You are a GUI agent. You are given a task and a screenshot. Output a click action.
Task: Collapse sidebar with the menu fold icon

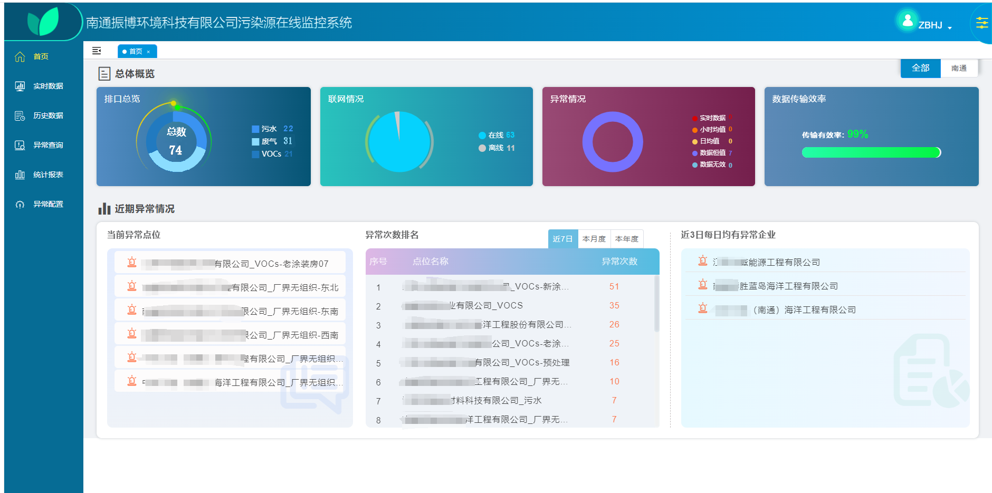pos(97,51)
